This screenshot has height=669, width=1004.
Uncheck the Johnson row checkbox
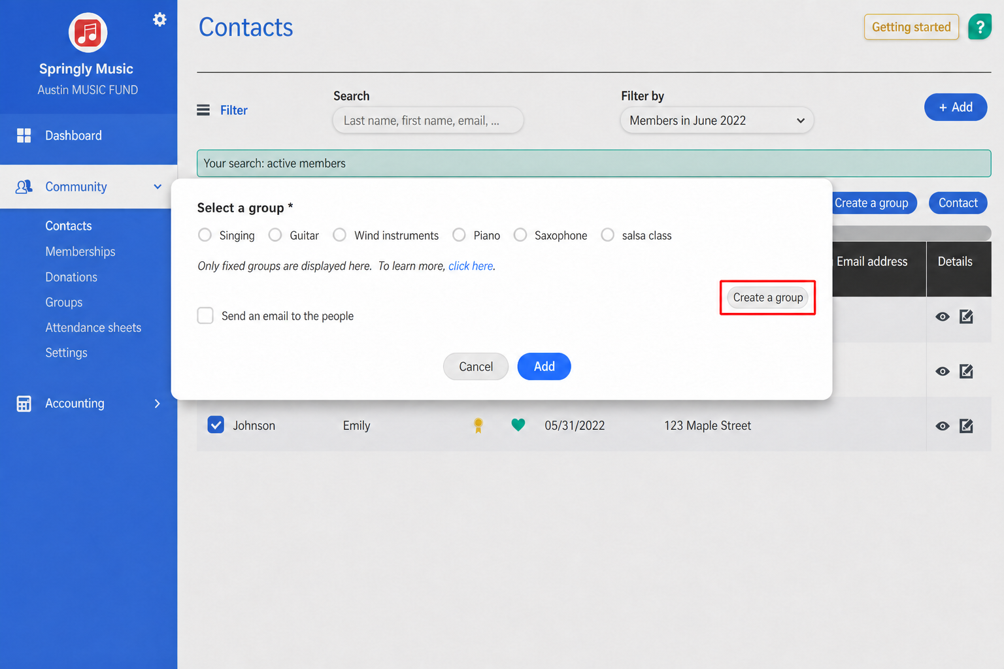point(216,425)
